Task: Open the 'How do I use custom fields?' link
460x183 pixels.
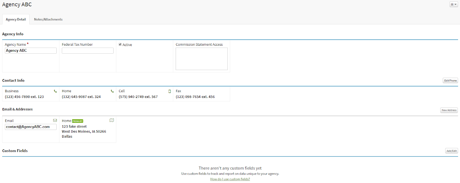Action: click(230, 179)
